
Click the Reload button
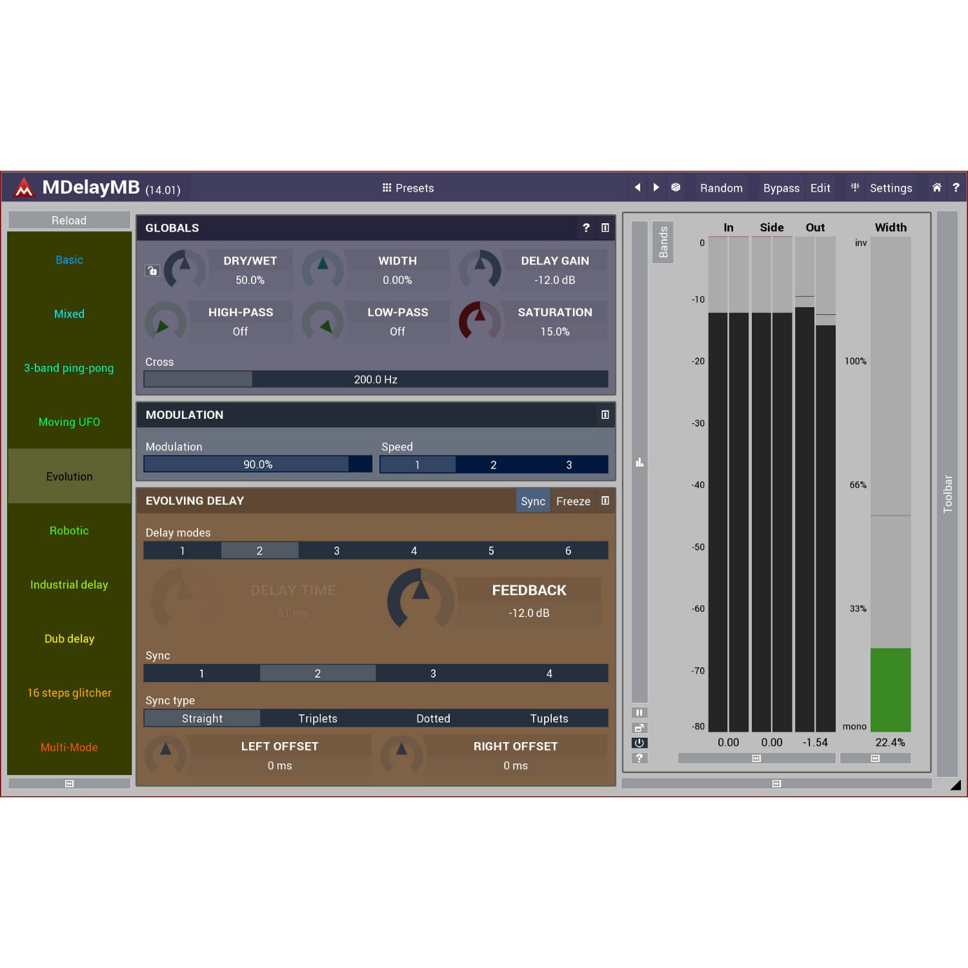[69, 220]
